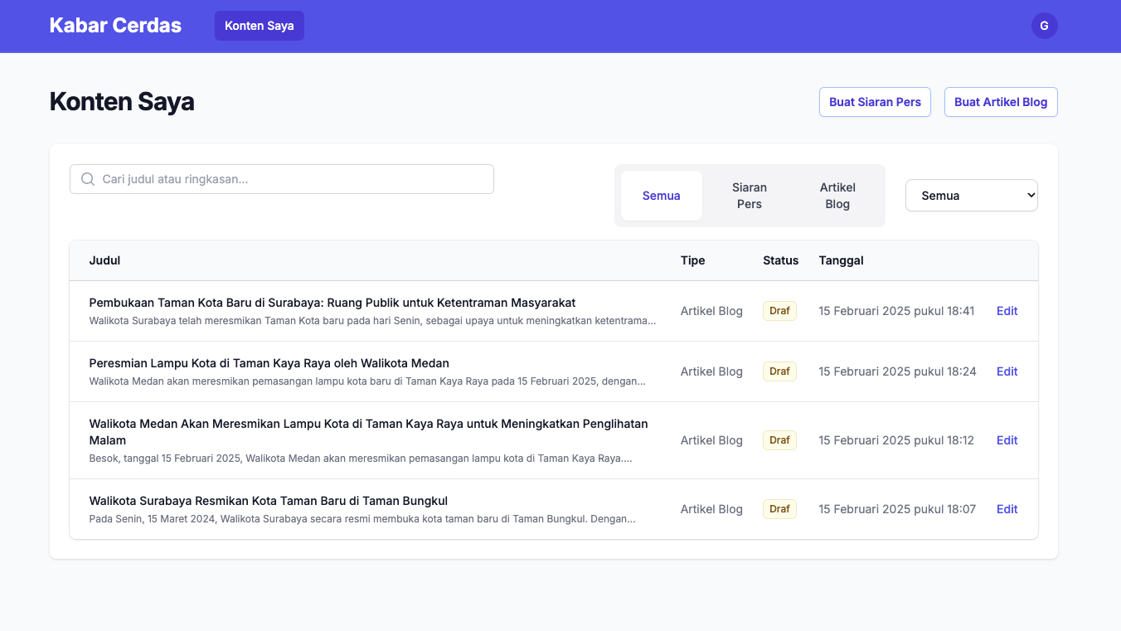Click Draf badge in the 18:41 row

tap(779, 311)
